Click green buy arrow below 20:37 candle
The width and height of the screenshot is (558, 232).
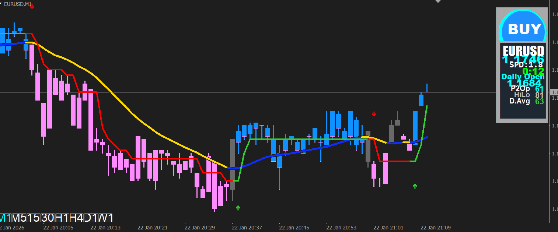(238, 208)
